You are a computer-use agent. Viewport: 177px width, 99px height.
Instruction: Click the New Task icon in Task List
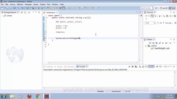point(146,16)
